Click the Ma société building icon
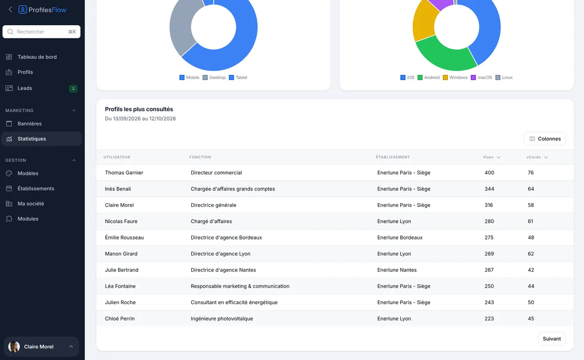 9,204
